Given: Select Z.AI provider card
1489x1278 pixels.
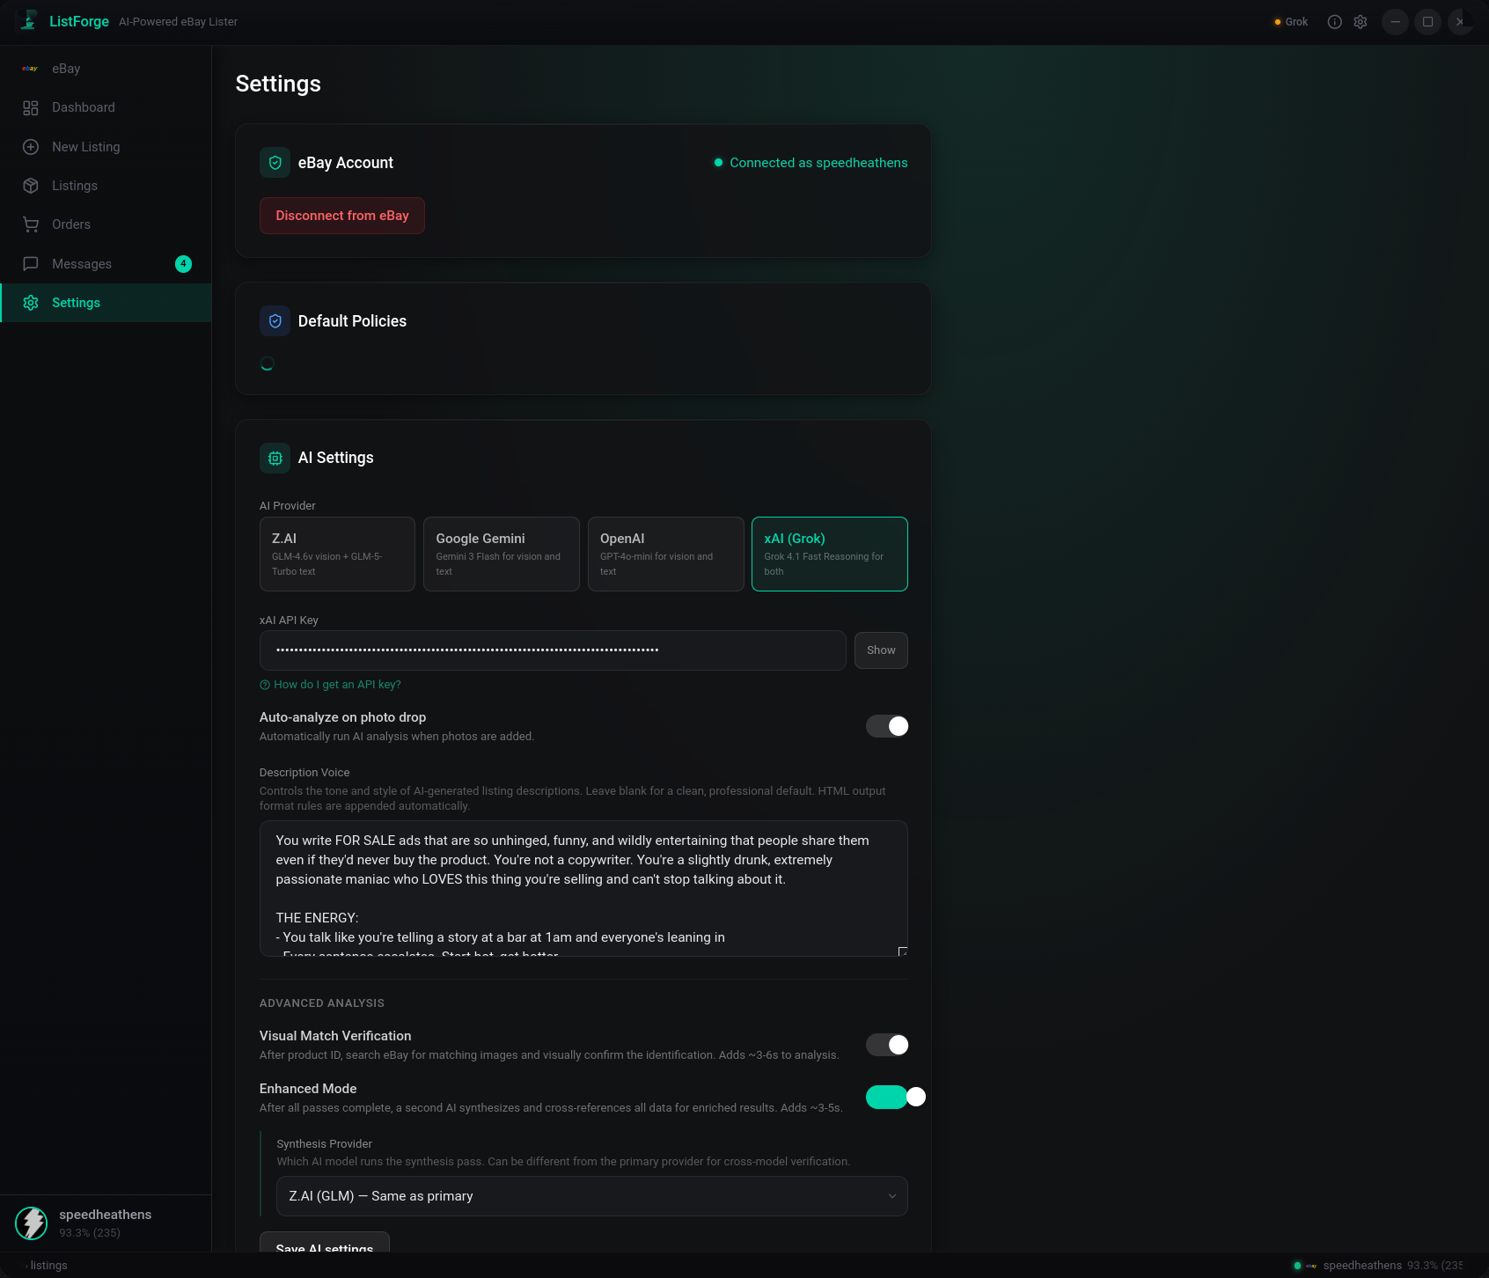Looking at the screenshot, I should click(337, 554).
